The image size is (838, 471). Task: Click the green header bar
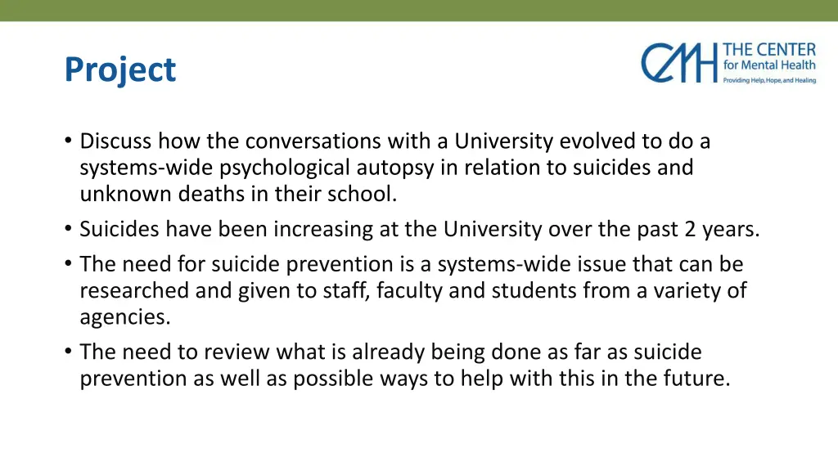(419, 11)
